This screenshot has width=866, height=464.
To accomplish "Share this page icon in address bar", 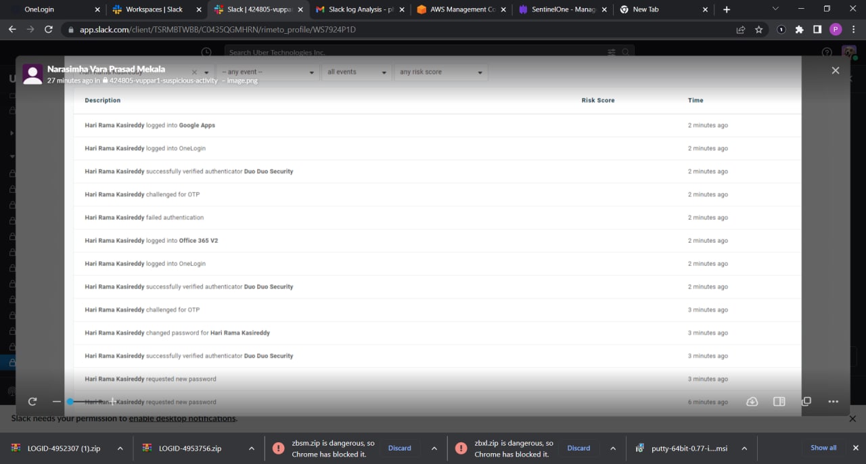I will click(741, 30).
